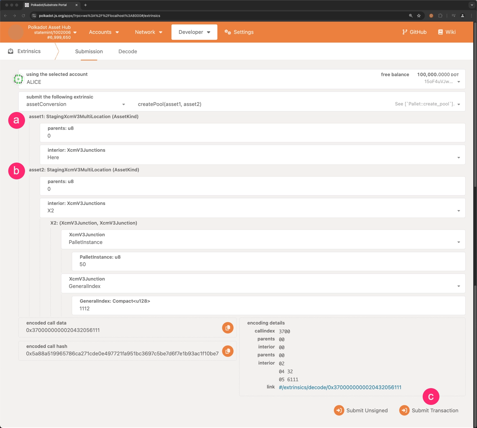Change asset2 interior X2 dropdown
Viewport: 477px width, 428px height.
pyautogui.click(x=458, y=211)
